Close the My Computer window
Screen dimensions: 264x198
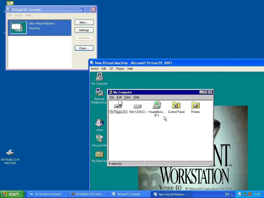[210, 92]
